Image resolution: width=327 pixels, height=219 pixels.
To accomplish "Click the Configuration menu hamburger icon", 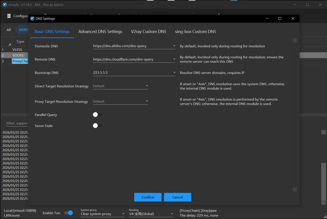I will 9,16.
